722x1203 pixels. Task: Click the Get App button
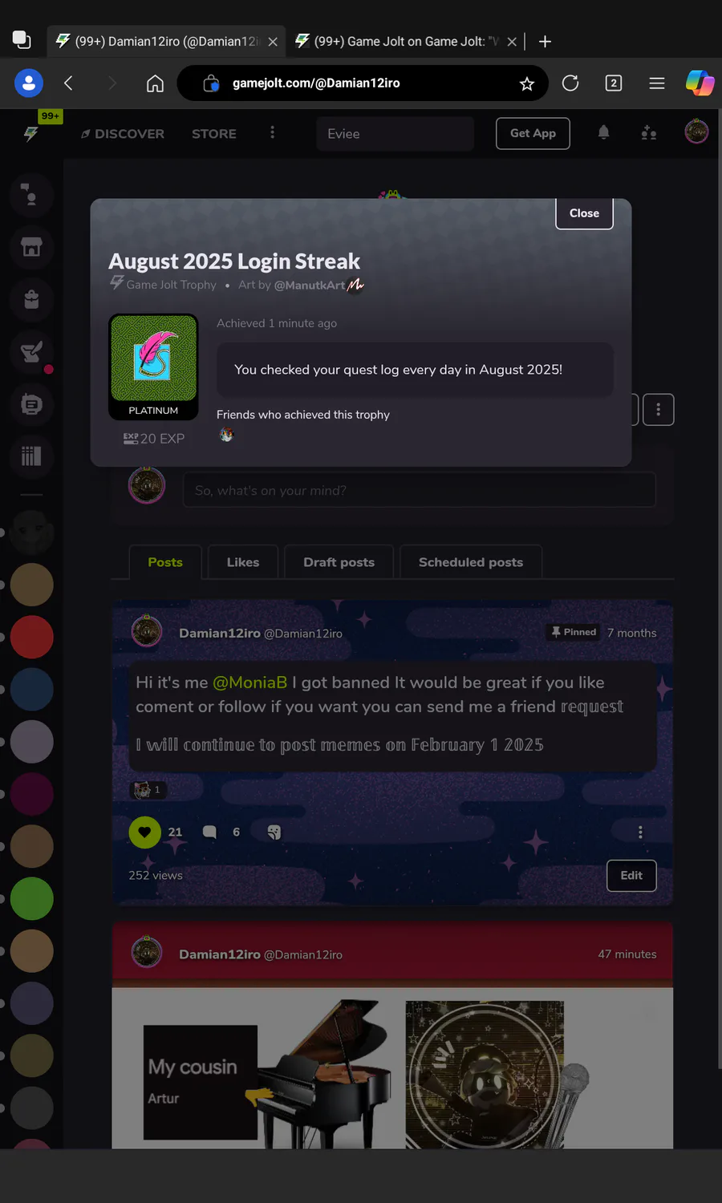tap(533, 133)
